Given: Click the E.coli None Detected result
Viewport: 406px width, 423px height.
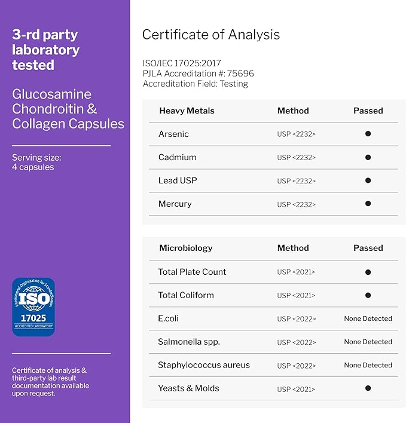Looking at the screenshot, I should click(368, 318).
